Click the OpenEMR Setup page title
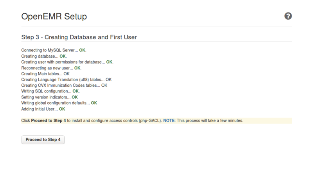Screen dimensions: 313x169 coord(54,16)
